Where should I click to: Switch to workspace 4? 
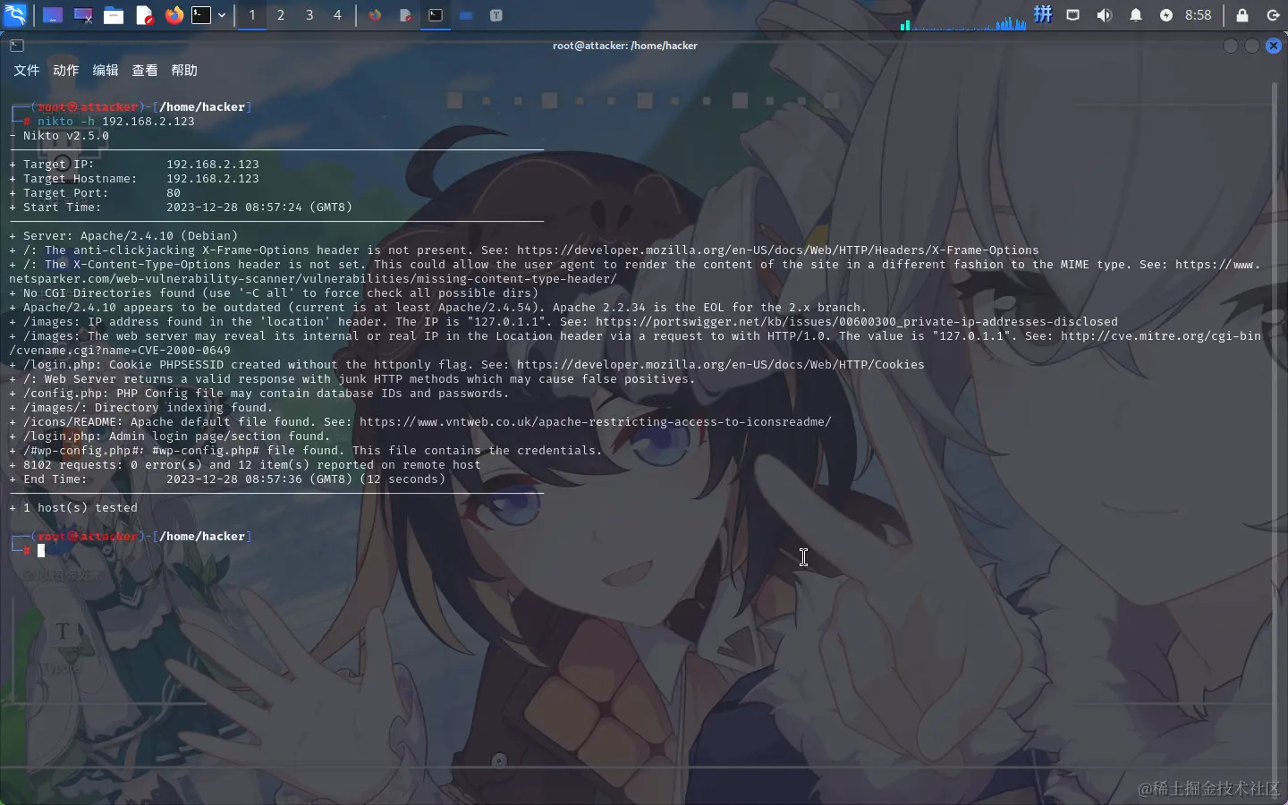tap(337, 15)
